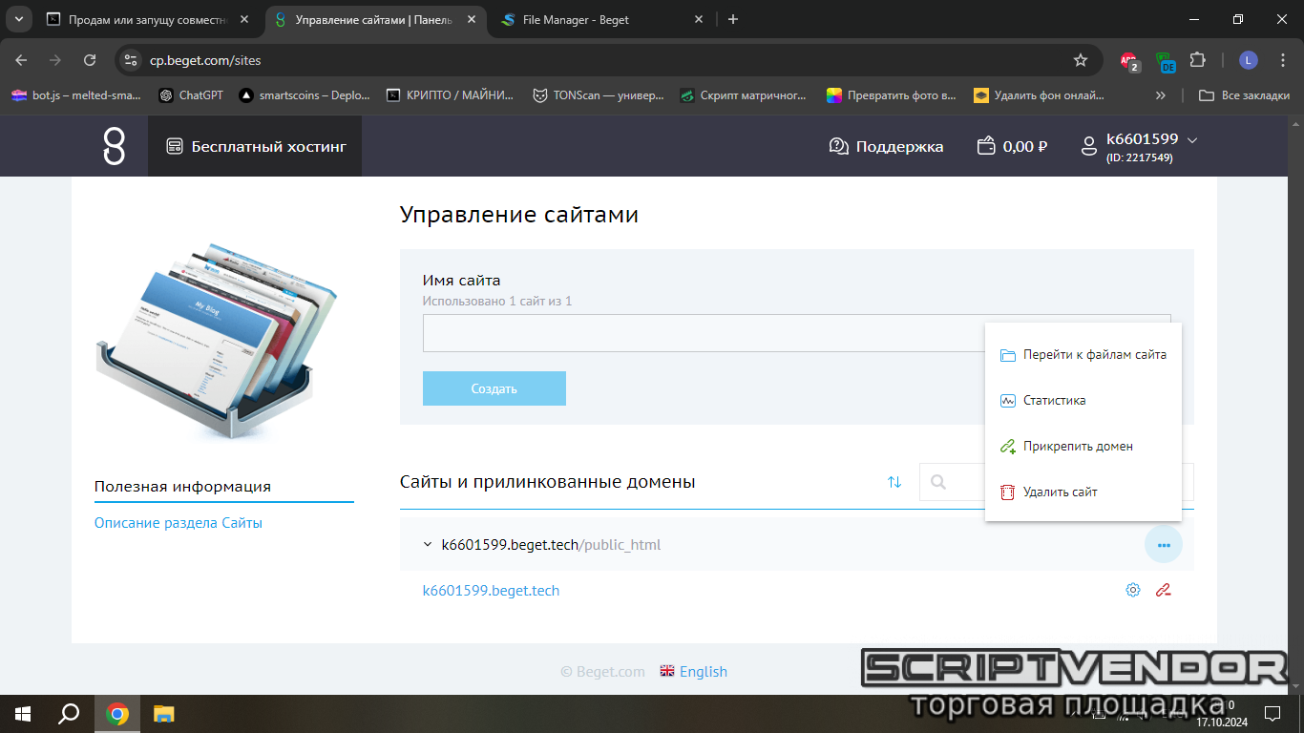Click the Создать button
The image size is (1304, 733).
(x=494, y=388)
